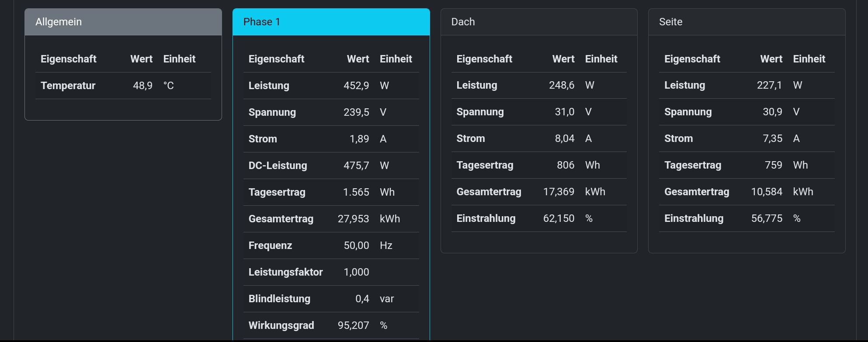This screenshot has height=342, width=868.
Task: Select the Phase 1 card header
Action: tap(331, 22)
